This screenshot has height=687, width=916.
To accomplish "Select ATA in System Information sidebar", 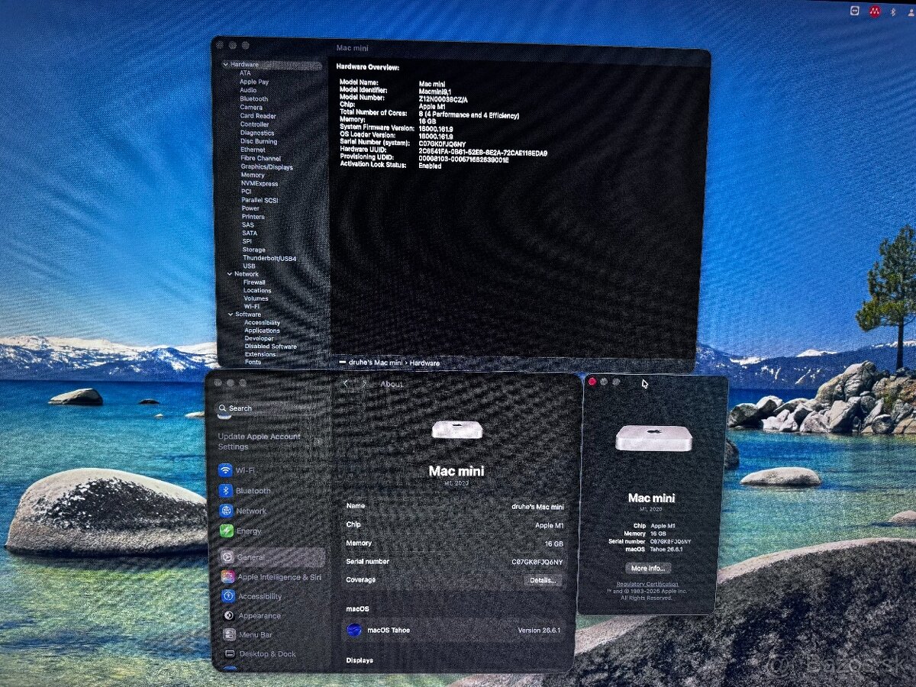I will (245, 73).
